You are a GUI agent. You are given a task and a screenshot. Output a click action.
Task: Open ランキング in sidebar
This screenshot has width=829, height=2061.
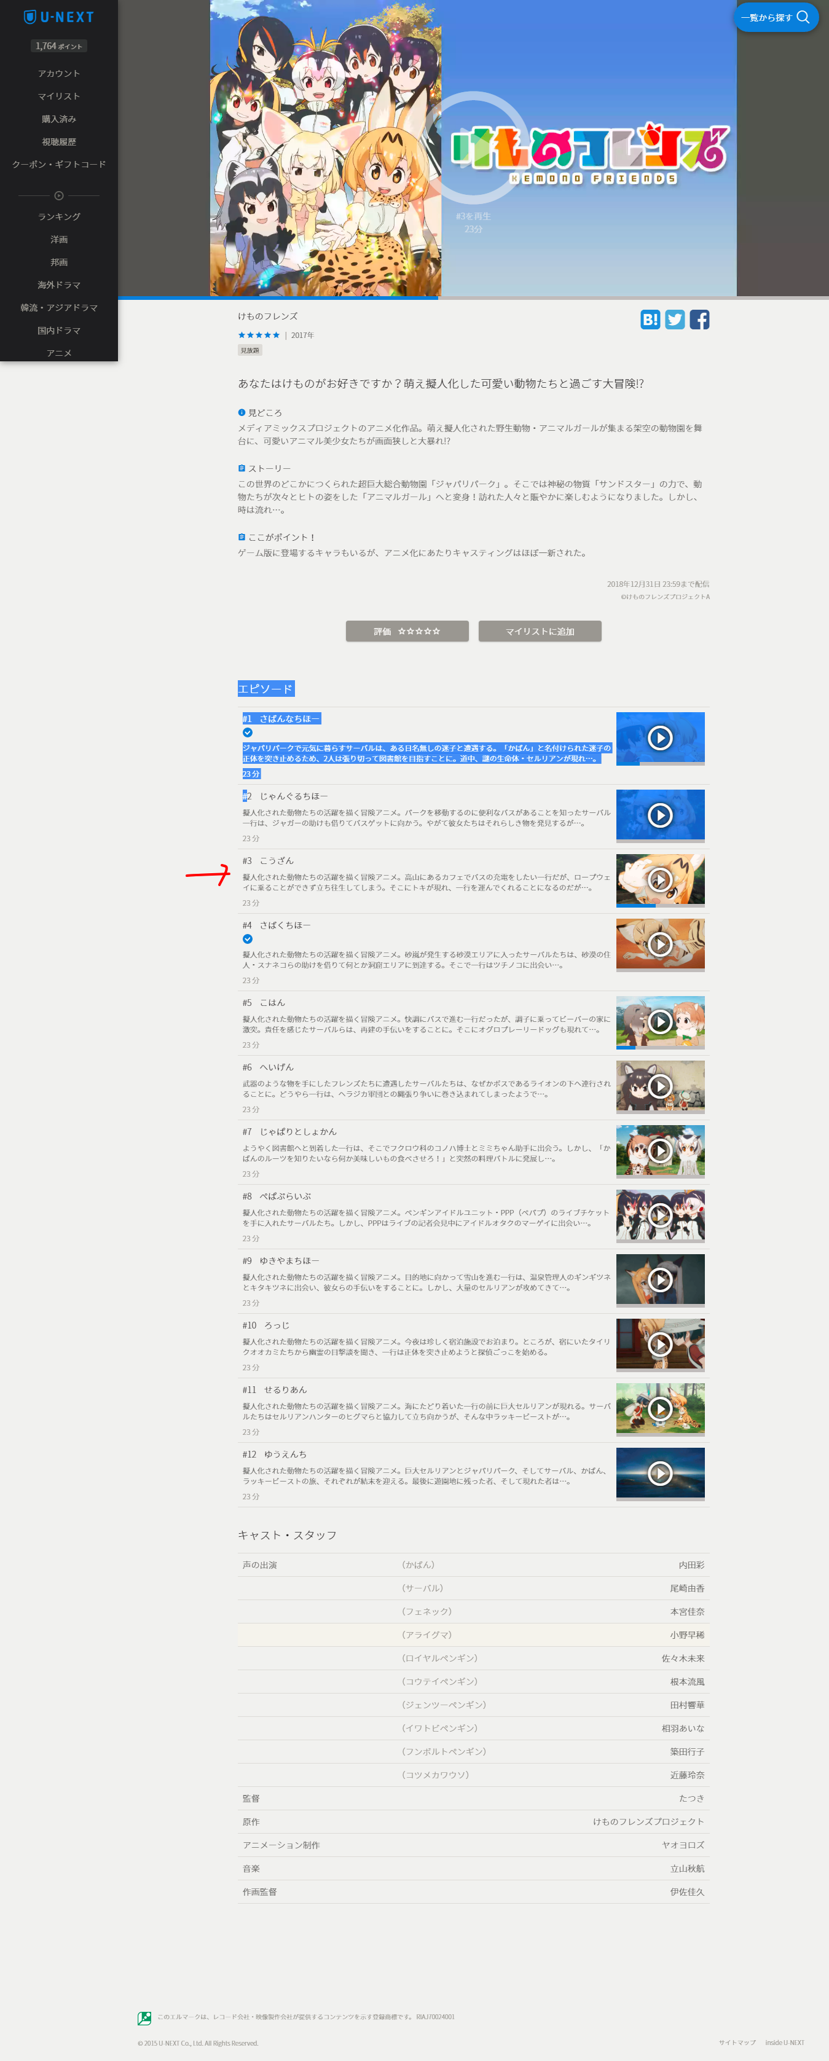[59, 217]
